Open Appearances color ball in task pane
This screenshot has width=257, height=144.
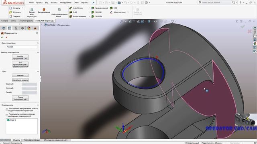point(255,44)
